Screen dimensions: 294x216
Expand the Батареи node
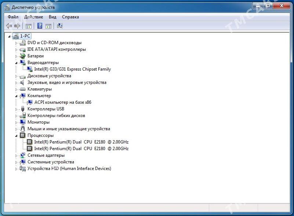point(16,56)
